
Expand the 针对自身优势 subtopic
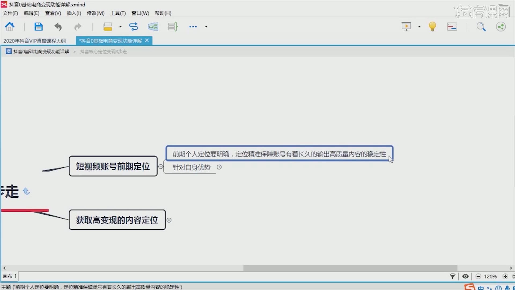219,167
